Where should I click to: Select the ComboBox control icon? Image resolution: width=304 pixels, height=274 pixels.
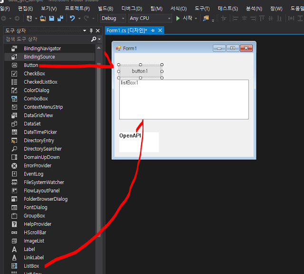coord(14,98)
